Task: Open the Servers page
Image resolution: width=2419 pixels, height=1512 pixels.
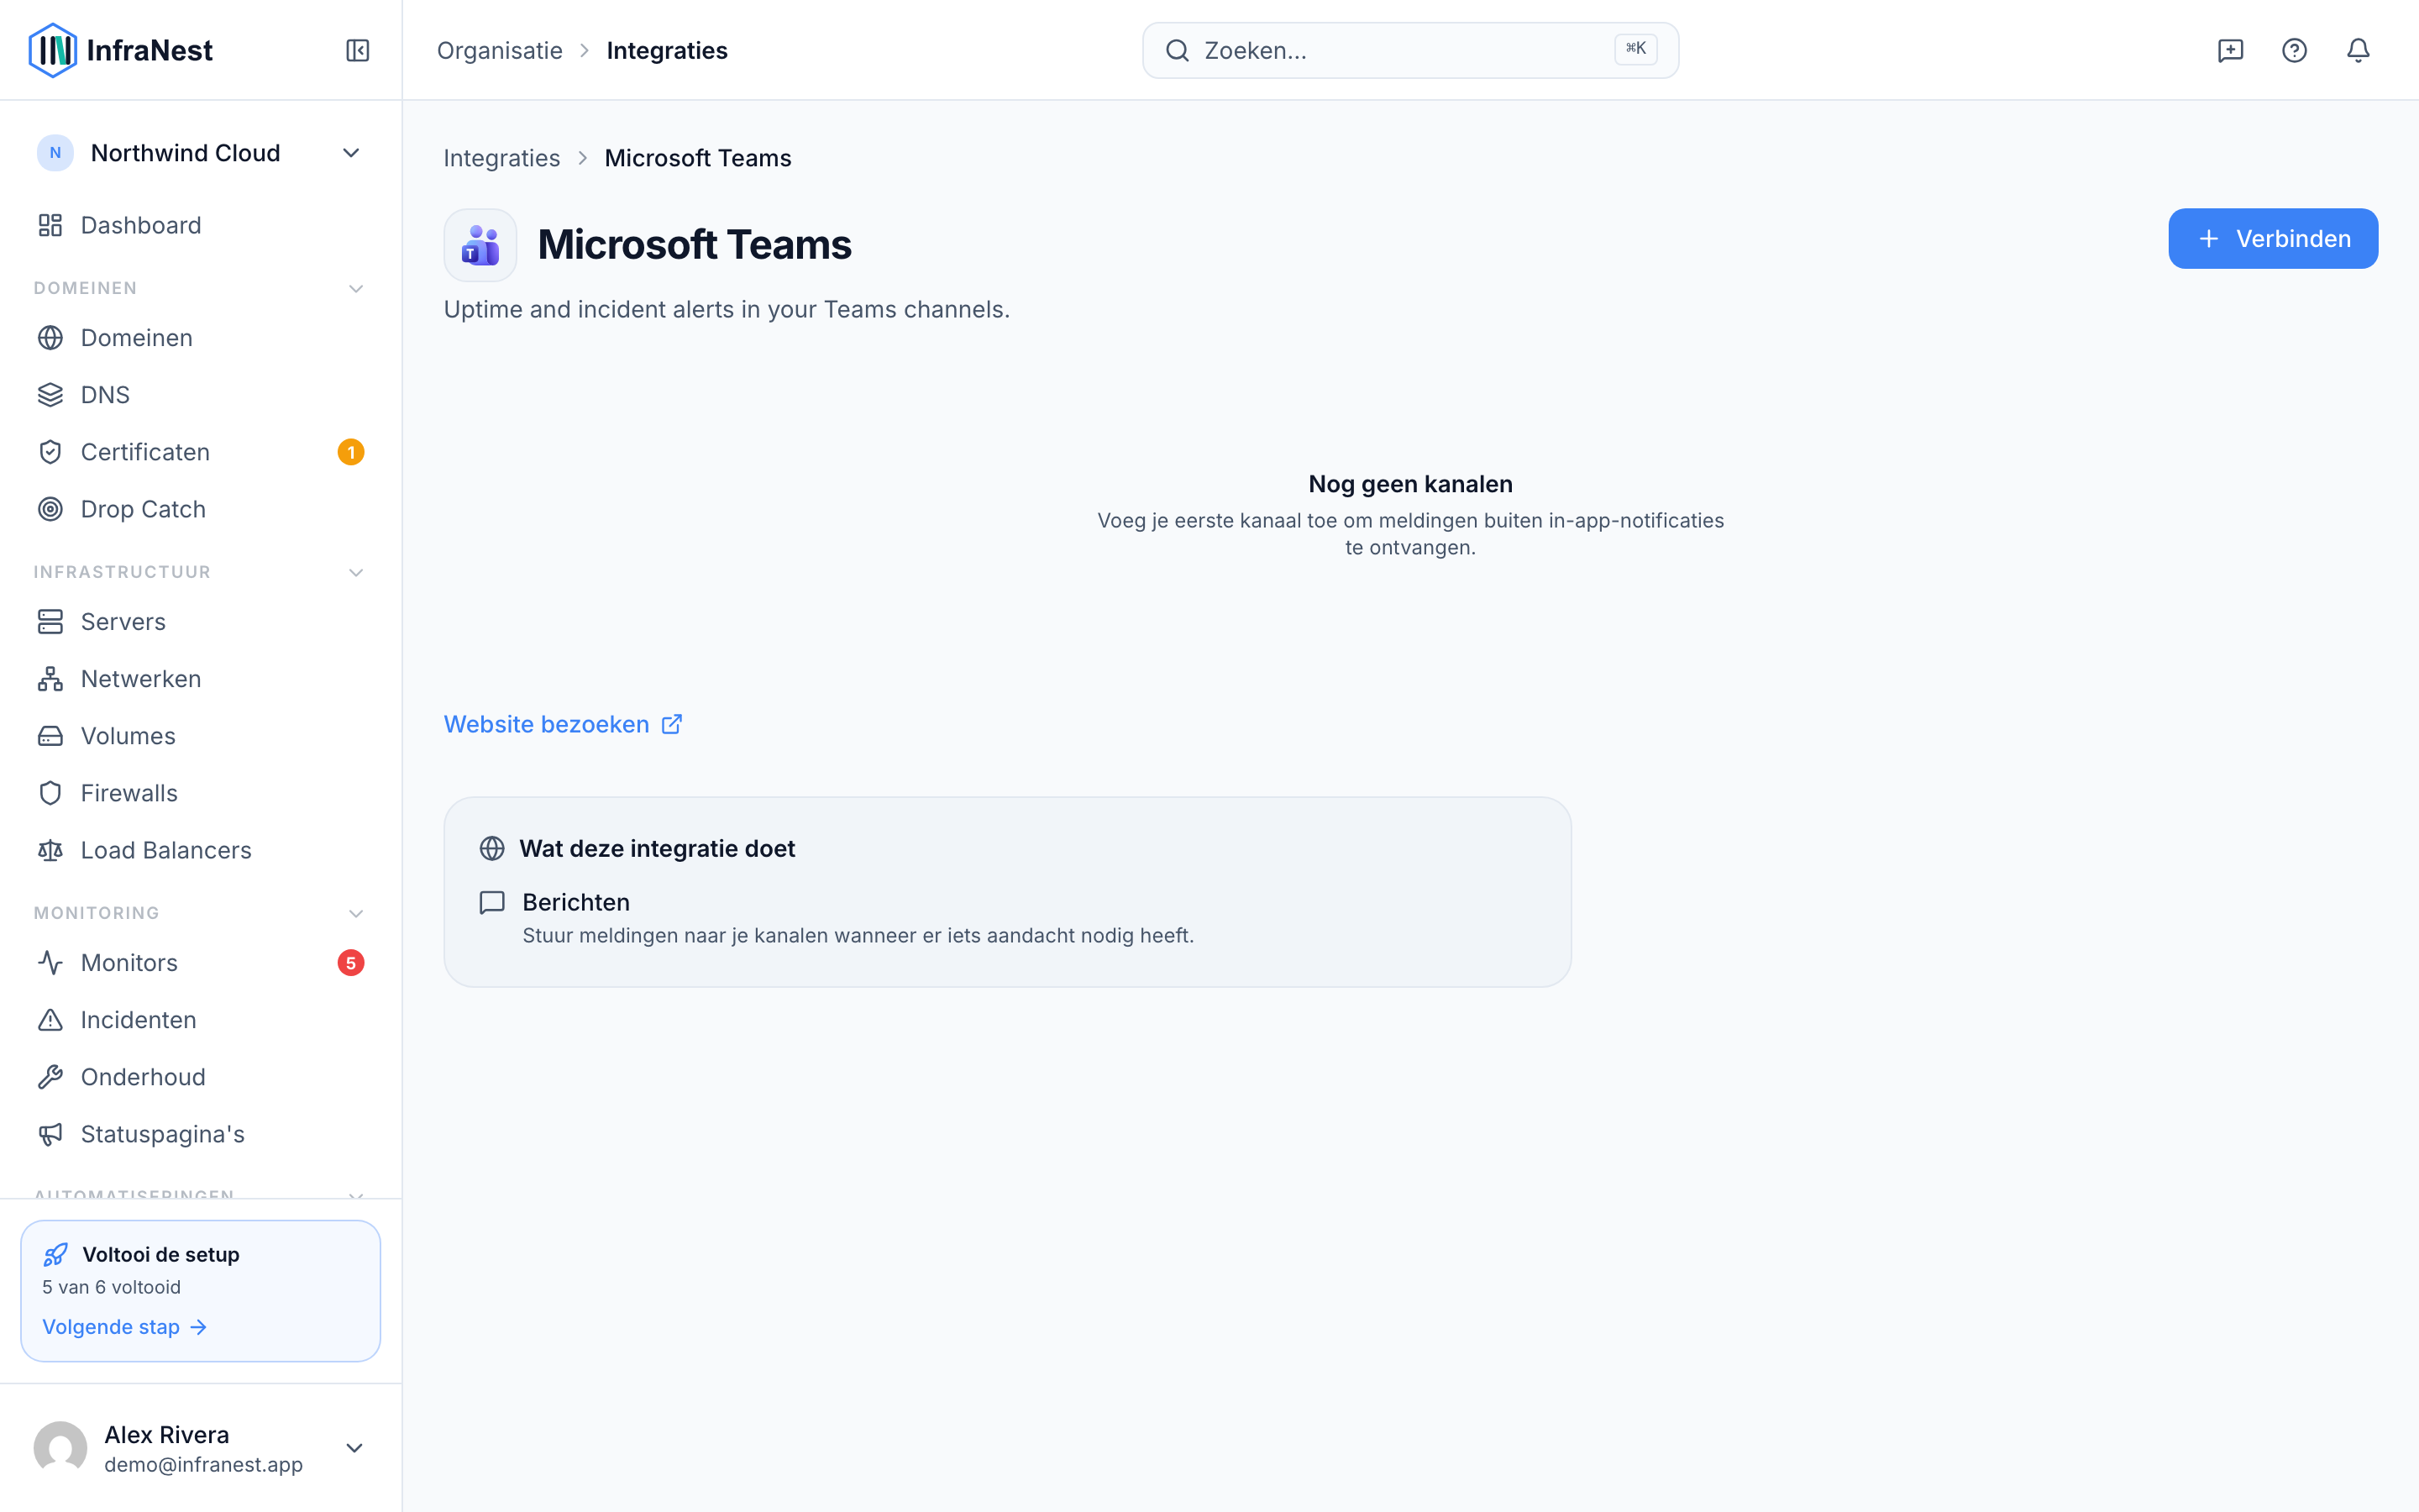Action: coord(200,622)
